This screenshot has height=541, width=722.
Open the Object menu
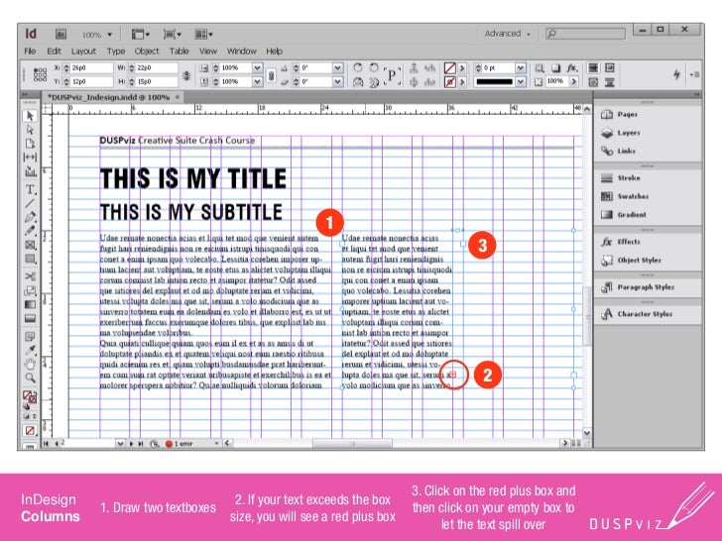click(x=147, y=52)
